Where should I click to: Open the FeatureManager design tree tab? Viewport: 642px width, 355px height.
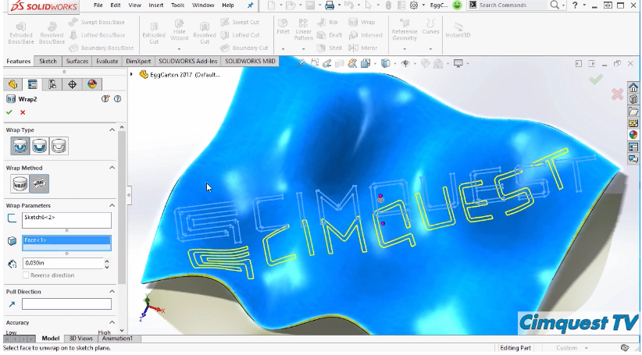coord(12,84)
